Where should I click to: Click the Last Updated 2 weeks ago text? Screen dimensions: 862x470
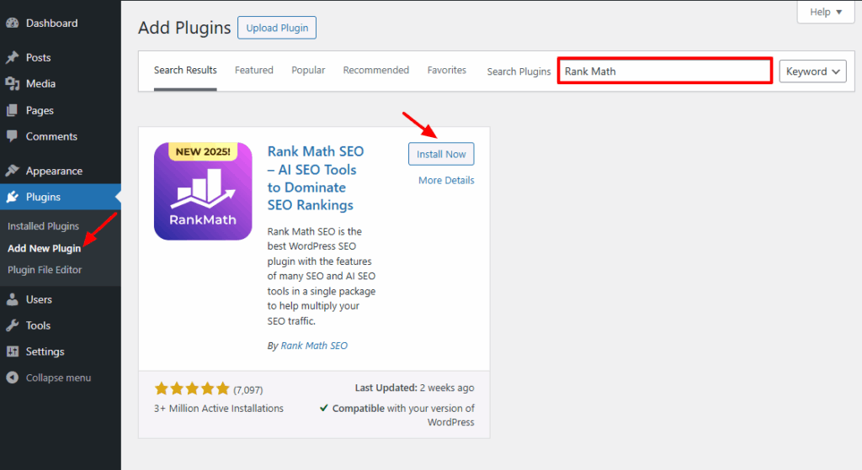(414, 388)
